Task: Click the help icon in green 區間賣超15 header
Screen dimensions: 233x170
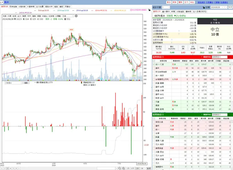Action: [x=202, y=114]
